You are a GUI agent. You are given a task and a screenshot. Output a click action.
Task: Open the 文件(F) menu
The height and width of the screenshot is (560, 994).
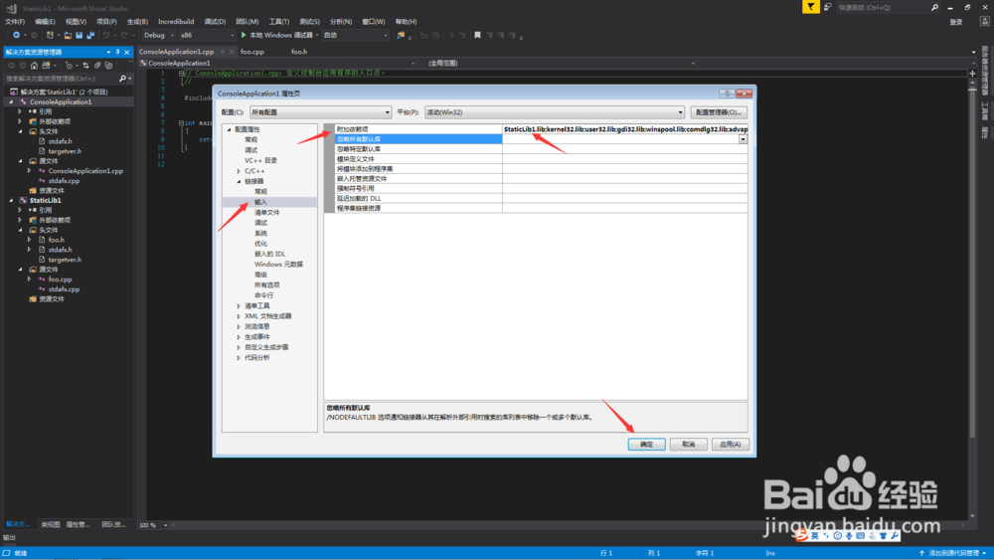coord(15,22)
